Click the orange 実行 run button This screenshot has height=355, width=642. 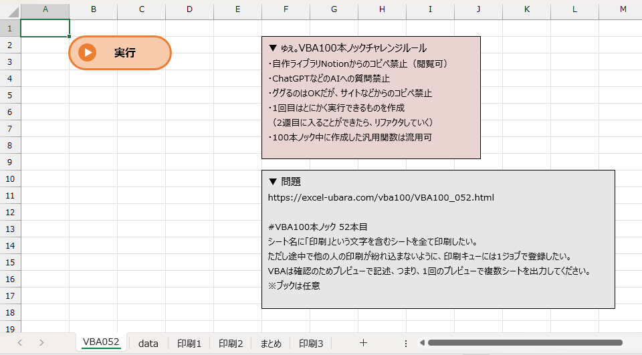(120, 53)
